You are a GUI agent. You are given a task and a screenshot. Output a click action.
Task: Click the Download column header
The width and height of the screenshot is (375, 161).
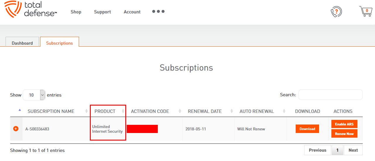[307, 111]
